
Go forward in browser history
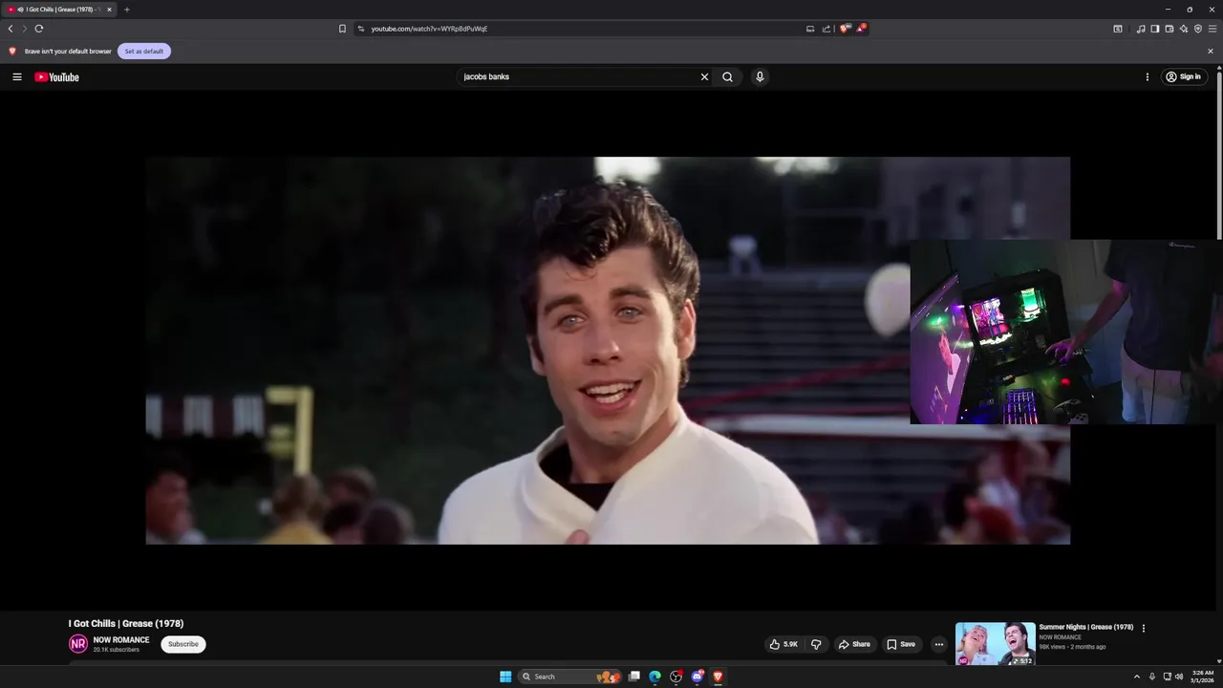coord(25,29)
